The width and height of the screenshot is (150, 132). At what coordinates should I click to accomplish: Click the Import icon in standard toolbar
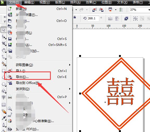pos(95,10)
